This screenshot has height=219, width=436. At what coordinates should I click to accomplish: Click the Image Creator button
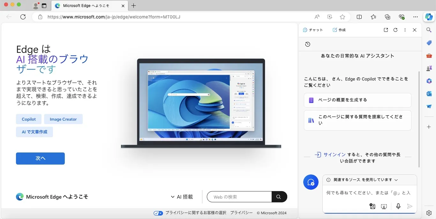(x=63, y=119)
